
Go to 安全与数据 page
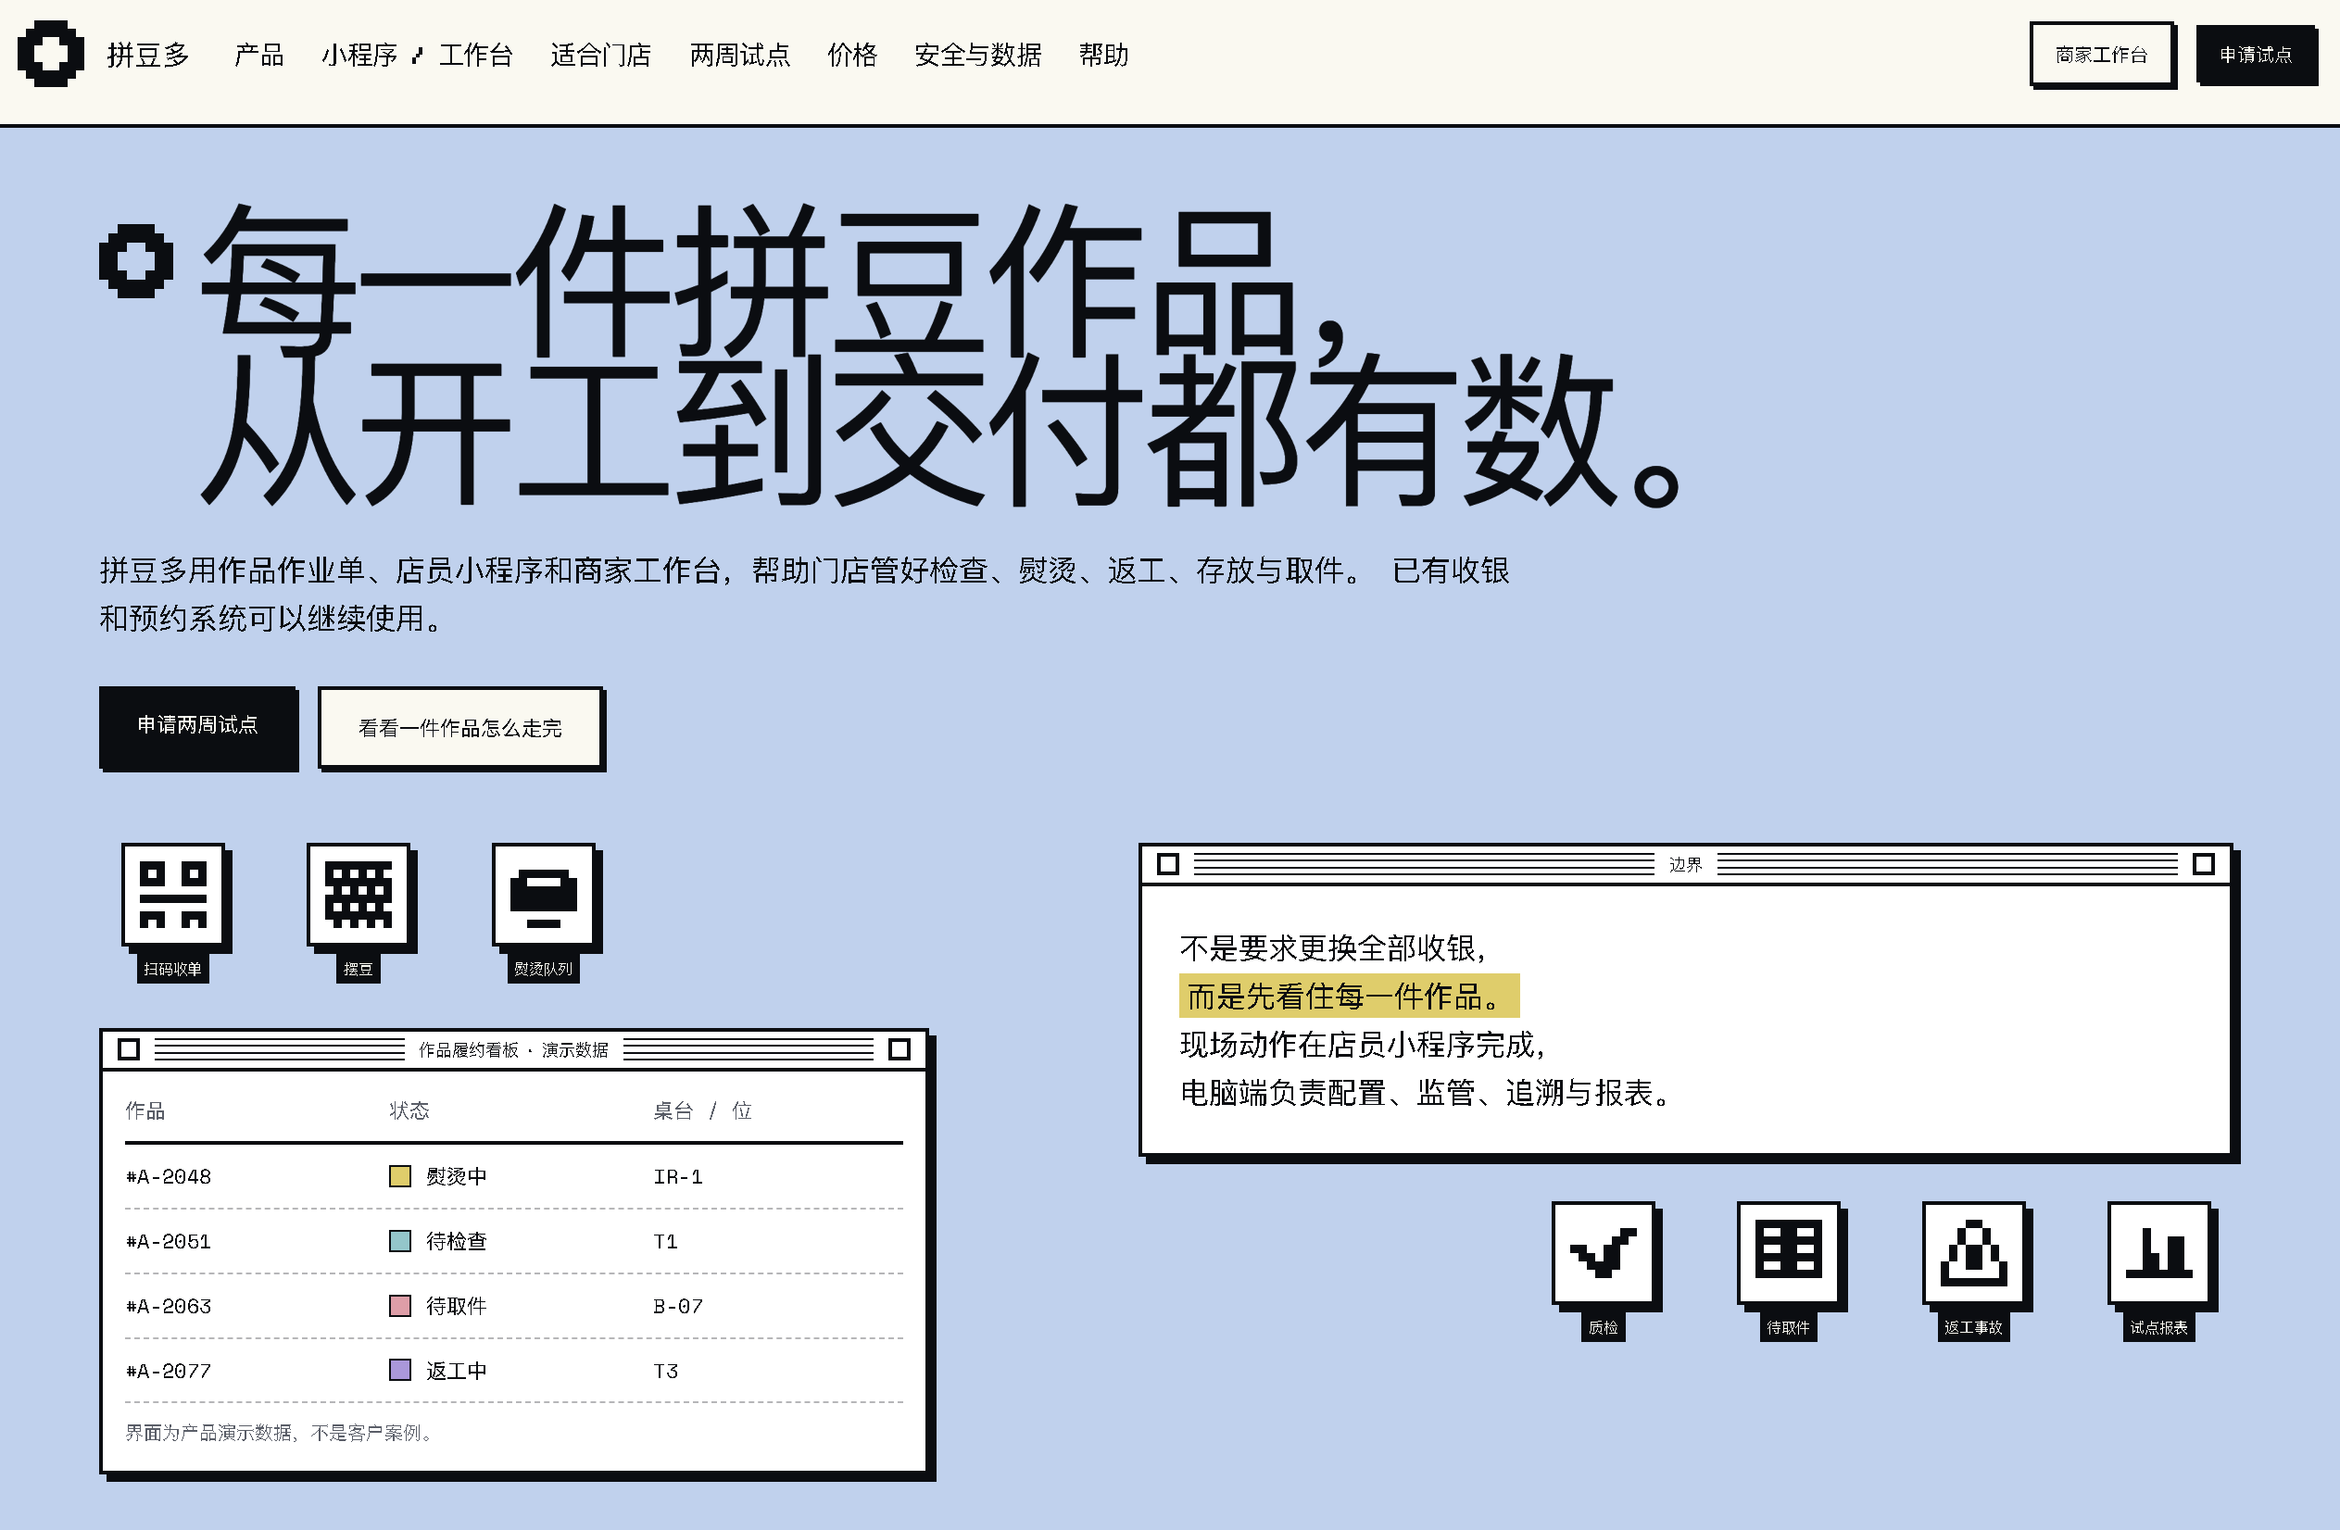point(977,55)
